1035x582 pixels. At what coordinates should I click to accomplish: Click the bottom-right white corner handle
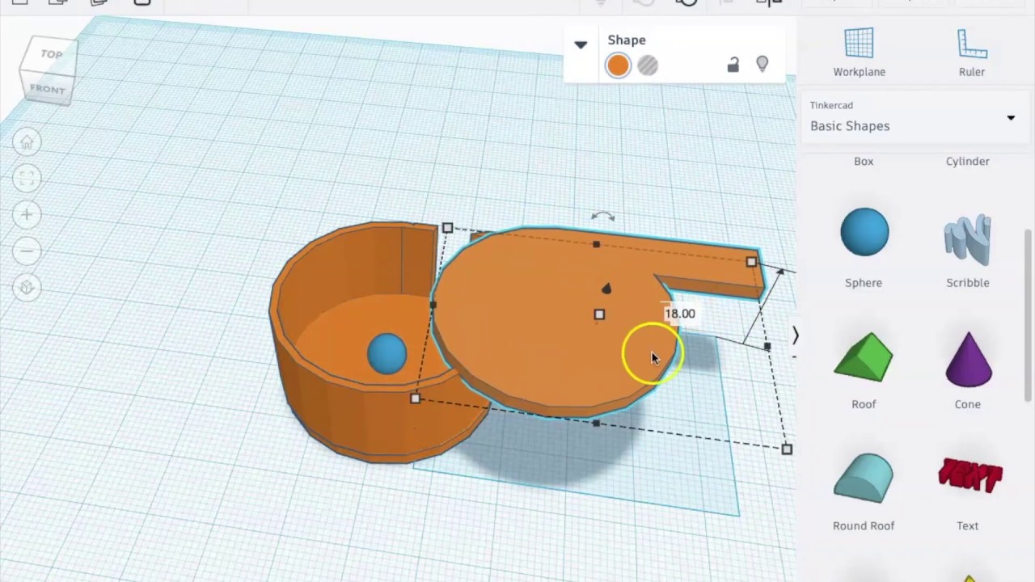(787, 449)
